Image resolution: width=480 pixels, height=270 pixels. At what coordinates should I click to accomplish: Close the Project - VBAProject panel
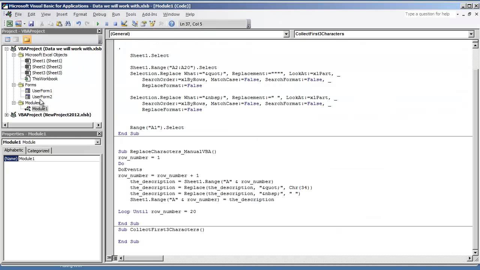pyautogui.click(x=99, y=31)
